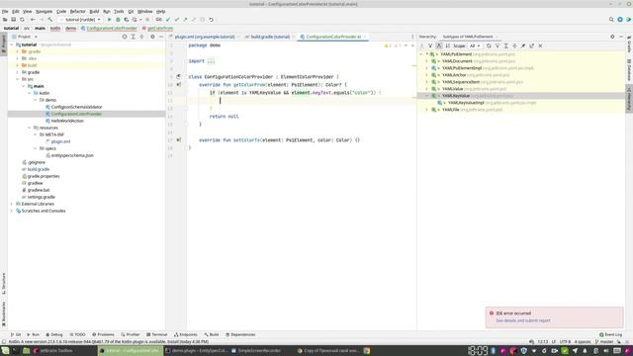
Task: Click the Git rollback undo icon
Action: (211, 20)
